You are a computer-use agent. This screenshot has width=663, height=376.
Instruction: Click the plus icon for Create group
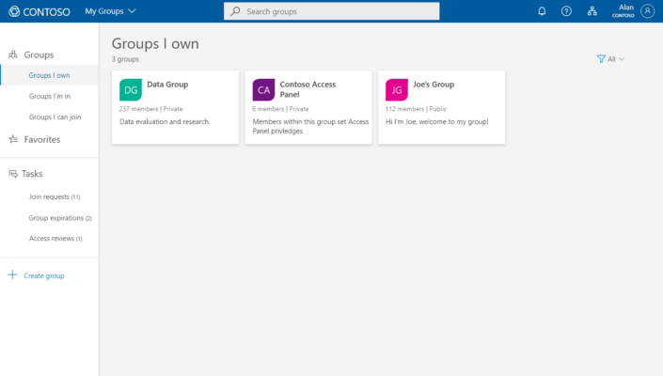(12, 275)
